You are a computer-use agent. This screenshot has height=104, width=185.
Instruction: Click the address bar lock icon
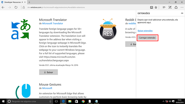[x=24, y=7]
